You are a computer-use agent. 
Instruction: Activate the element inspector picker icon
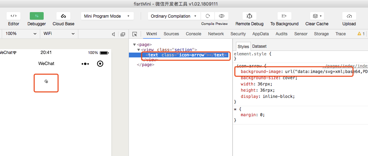(x=135, y=34)
